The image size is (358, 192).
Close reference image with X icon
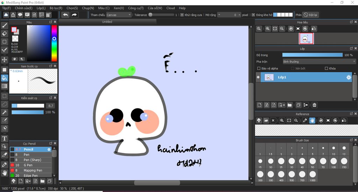pyautogui.click(x=273, y=120)
